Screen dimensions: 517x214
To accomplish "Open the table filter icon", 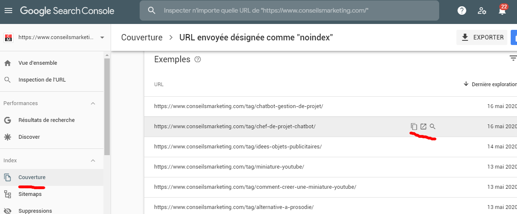I will [x=513, y=58].
